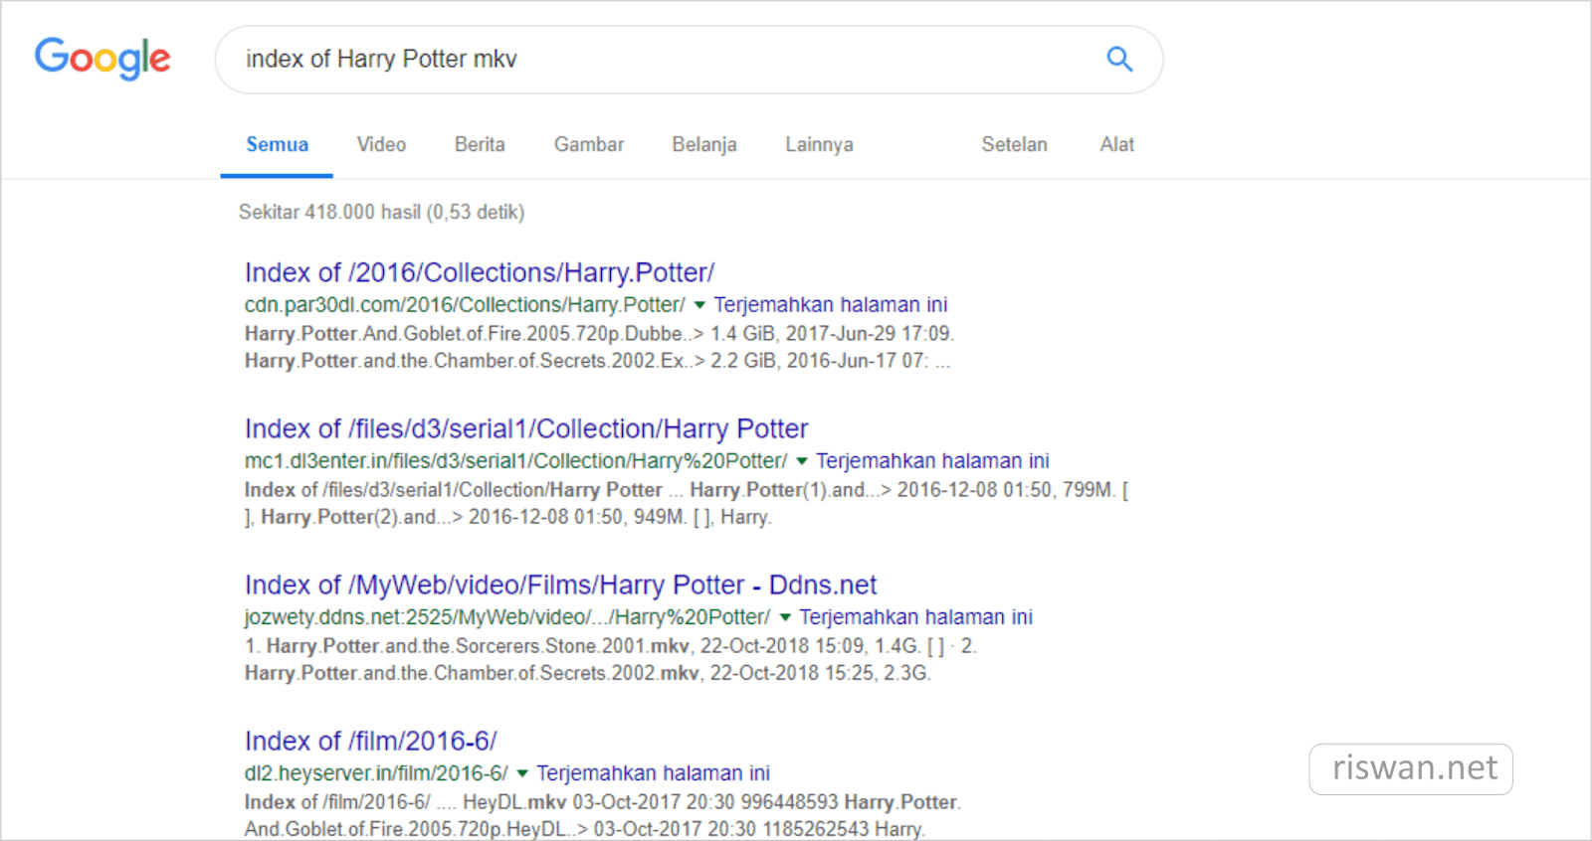This screenshot has height=841, width=1592.
Task: Click Terjemahkan halaman ini for jozwety.ddns.net result
Action: (x=915, y=617)
